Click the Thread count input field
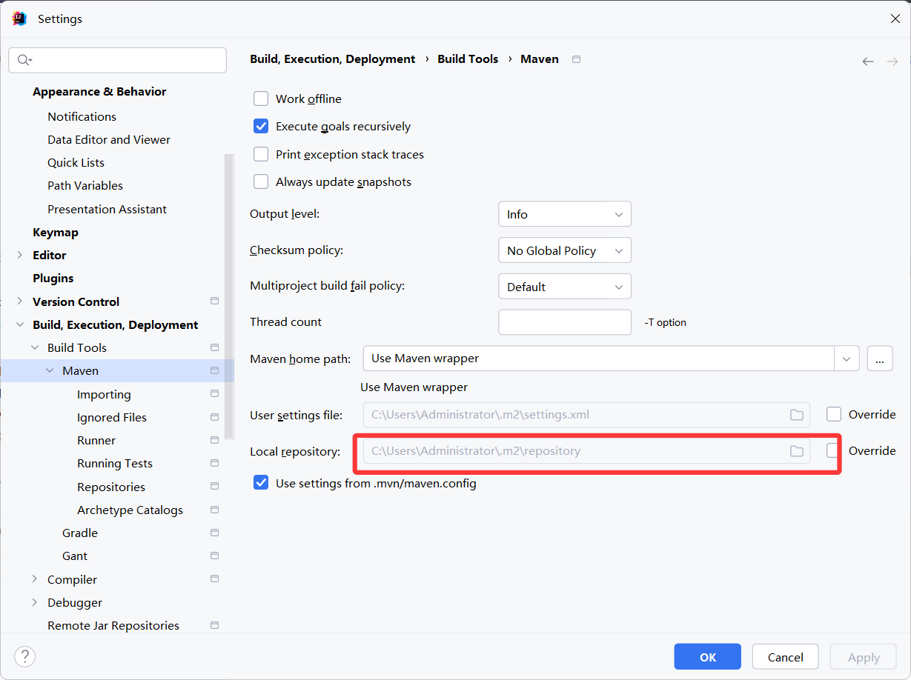 [x=565, y=322]
